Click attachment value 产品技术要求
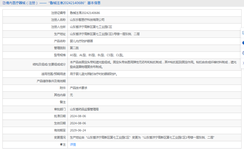This screenshot has width=244, height=150. pyautogui.click(x=78, y=88)
